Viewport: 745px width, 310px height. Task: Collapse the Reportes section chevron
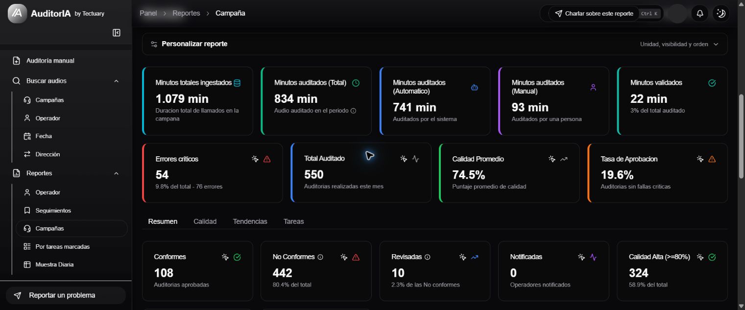pos(116,173)
